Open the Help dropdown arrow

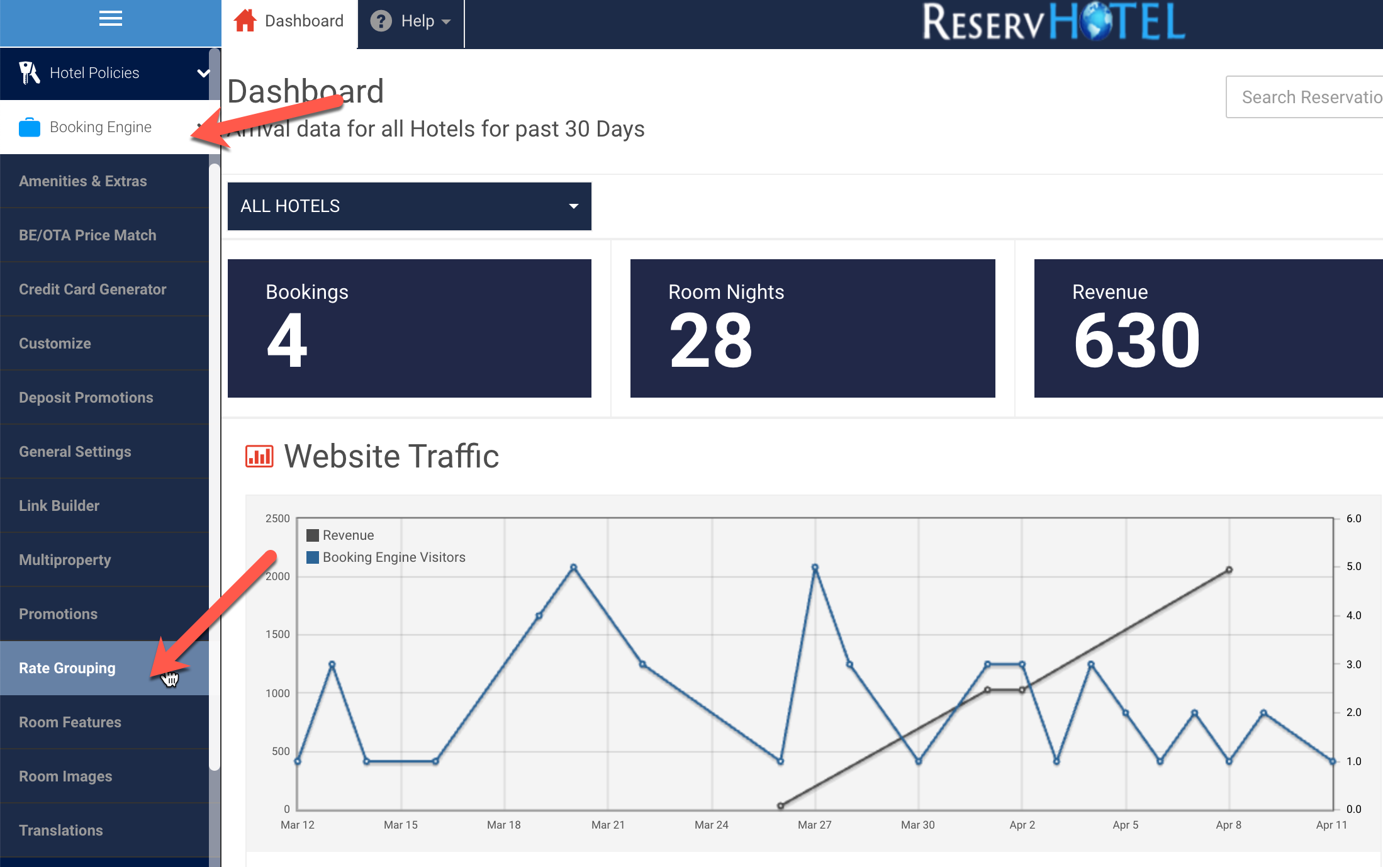(x=447, y=22)
